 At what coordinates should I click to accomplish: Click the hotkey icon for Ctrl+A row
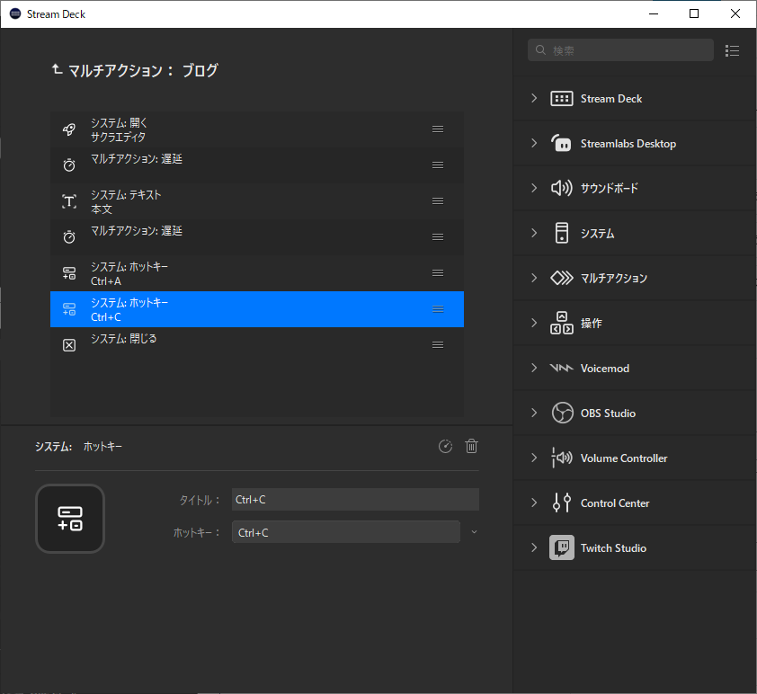point(69,273)
